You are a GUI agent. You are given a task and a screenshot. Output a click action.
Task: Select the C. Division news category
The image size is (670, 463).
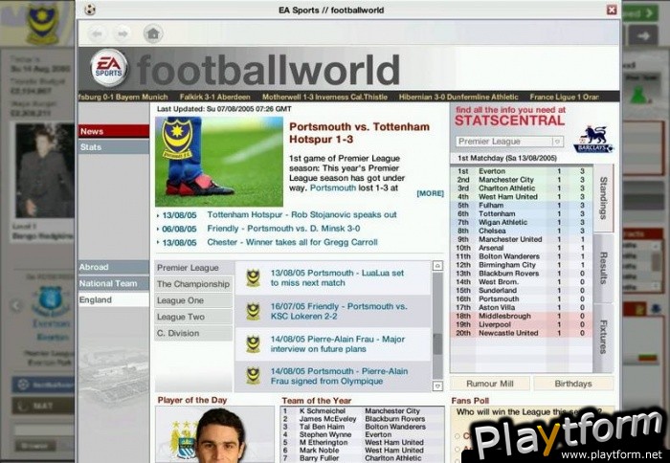[x=193, y=333]
